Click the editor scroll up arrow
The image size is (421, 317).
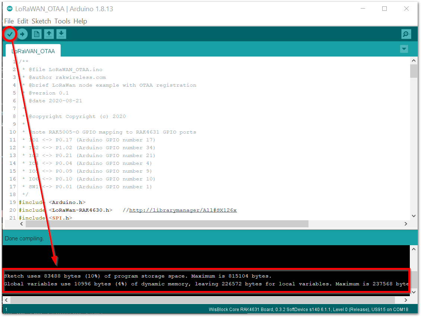(414, 61)
